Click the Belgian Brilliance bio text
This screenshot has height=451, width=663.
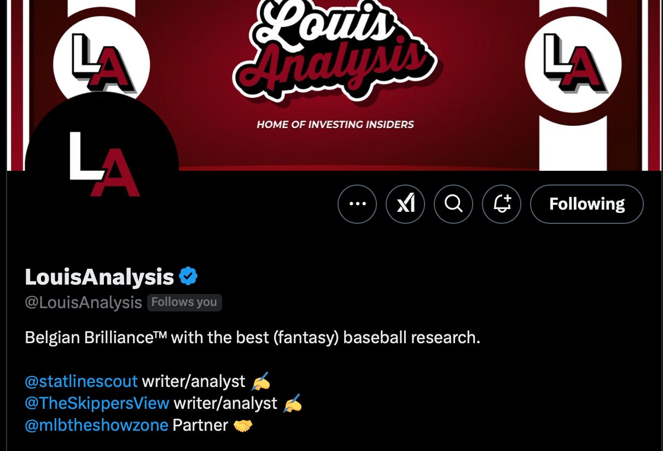coord(252,337)
